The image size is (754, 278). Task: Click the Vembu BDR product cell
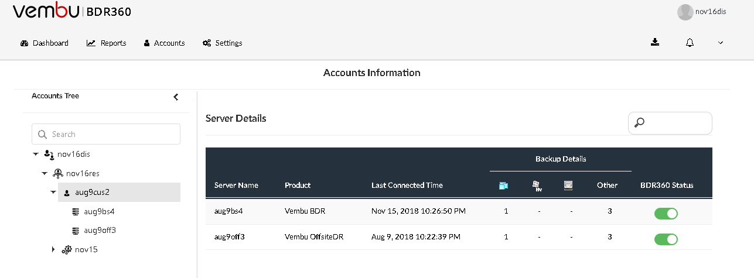tap(305, 211)
